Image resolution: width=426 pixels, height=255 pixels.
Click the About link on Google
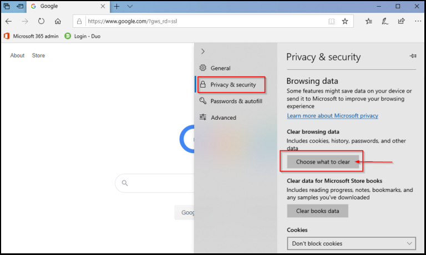[x=17, y=55]
